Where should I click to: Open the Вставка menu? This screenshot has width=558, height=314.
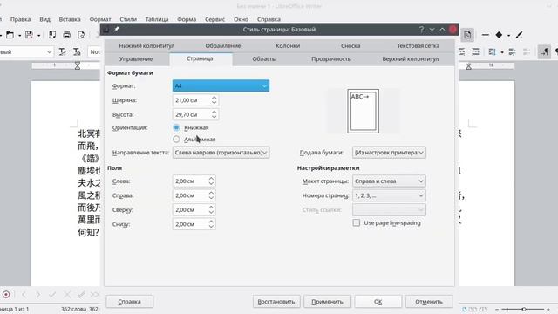point(70,19)
